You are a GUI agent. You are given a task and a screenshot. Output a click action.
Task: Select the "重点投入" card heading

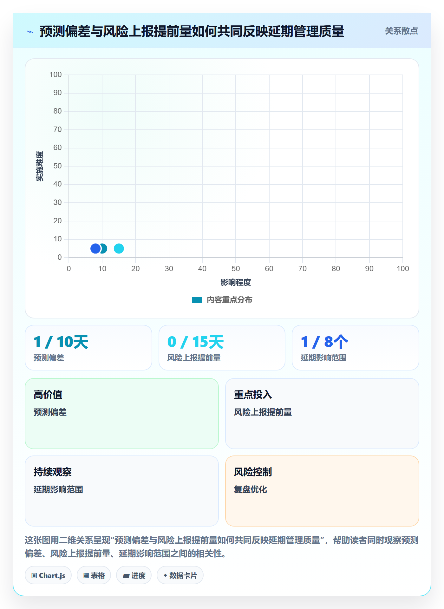(x=253, y=395)
